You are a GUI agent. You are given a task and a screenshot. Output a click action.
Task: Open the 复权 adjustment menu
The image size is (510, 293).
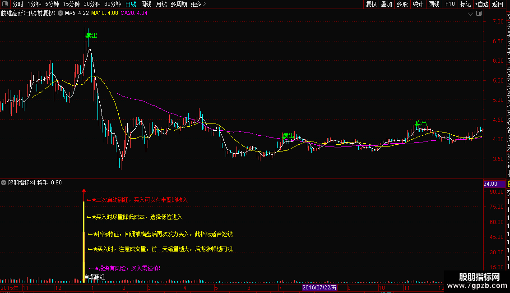(371, 4)
